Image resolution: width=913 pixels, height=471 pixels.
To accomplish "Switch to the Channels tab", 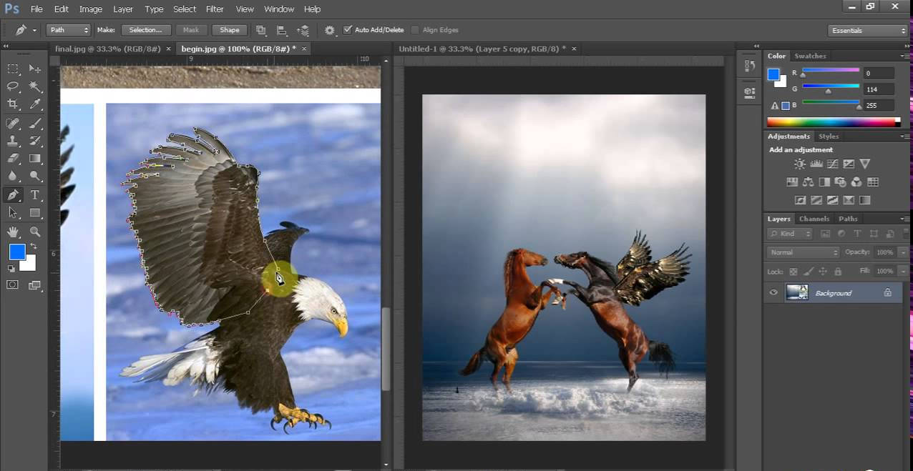I will tap(814, 219).
